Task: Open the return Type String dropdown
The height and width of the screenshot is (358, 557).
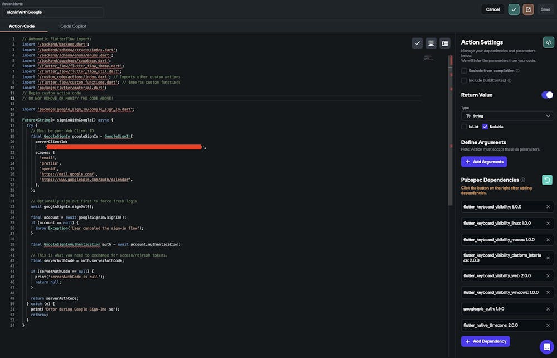Action: tap(507, 116)
